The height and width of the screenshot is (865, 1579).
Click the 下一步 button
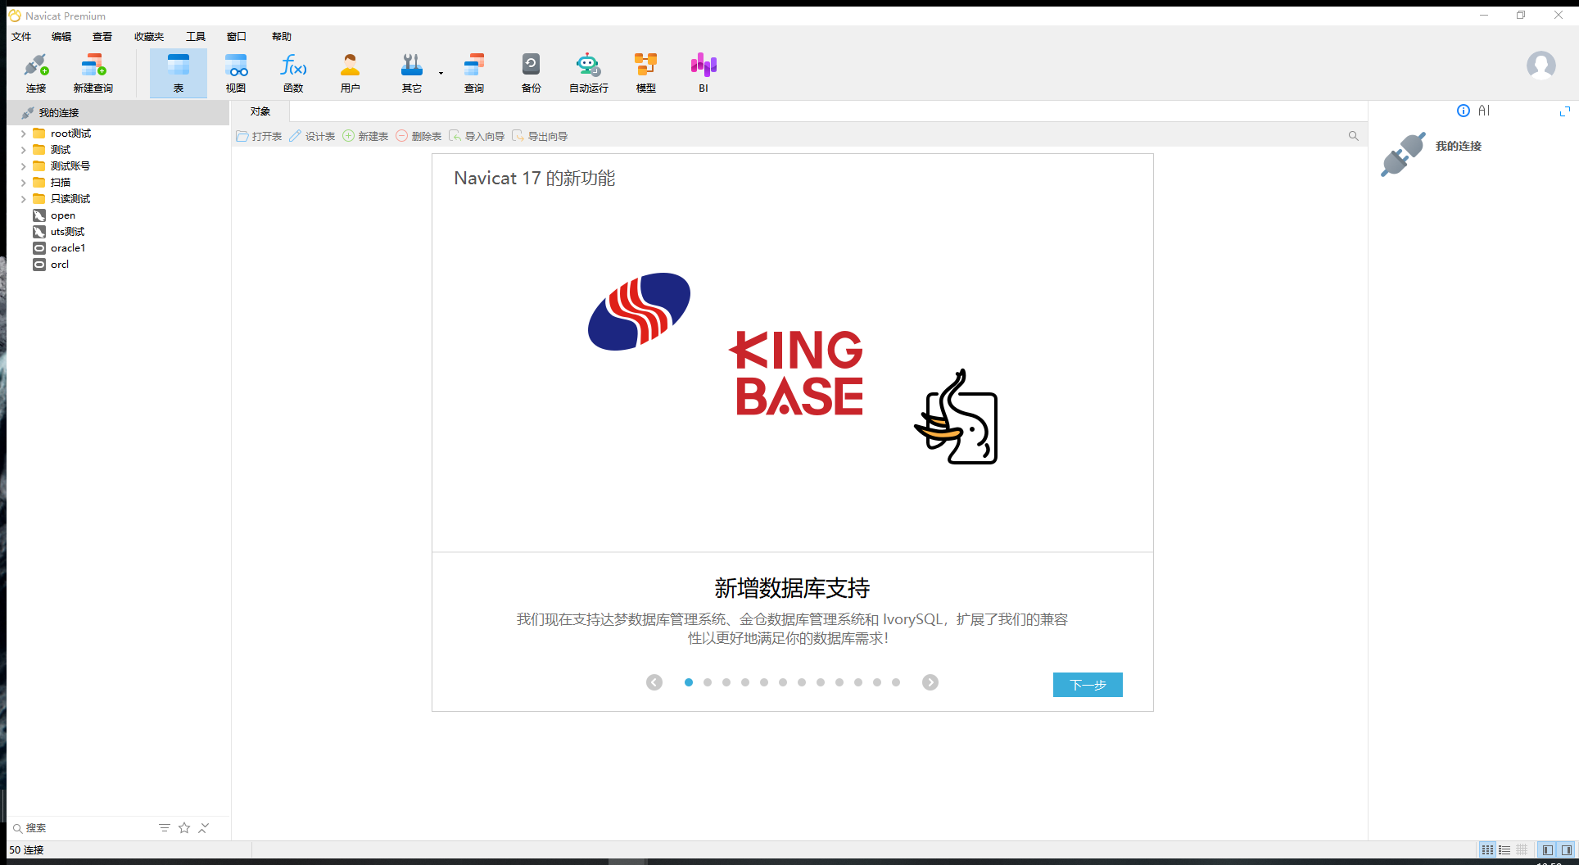pyautogui.click(x=1088, y=685)
